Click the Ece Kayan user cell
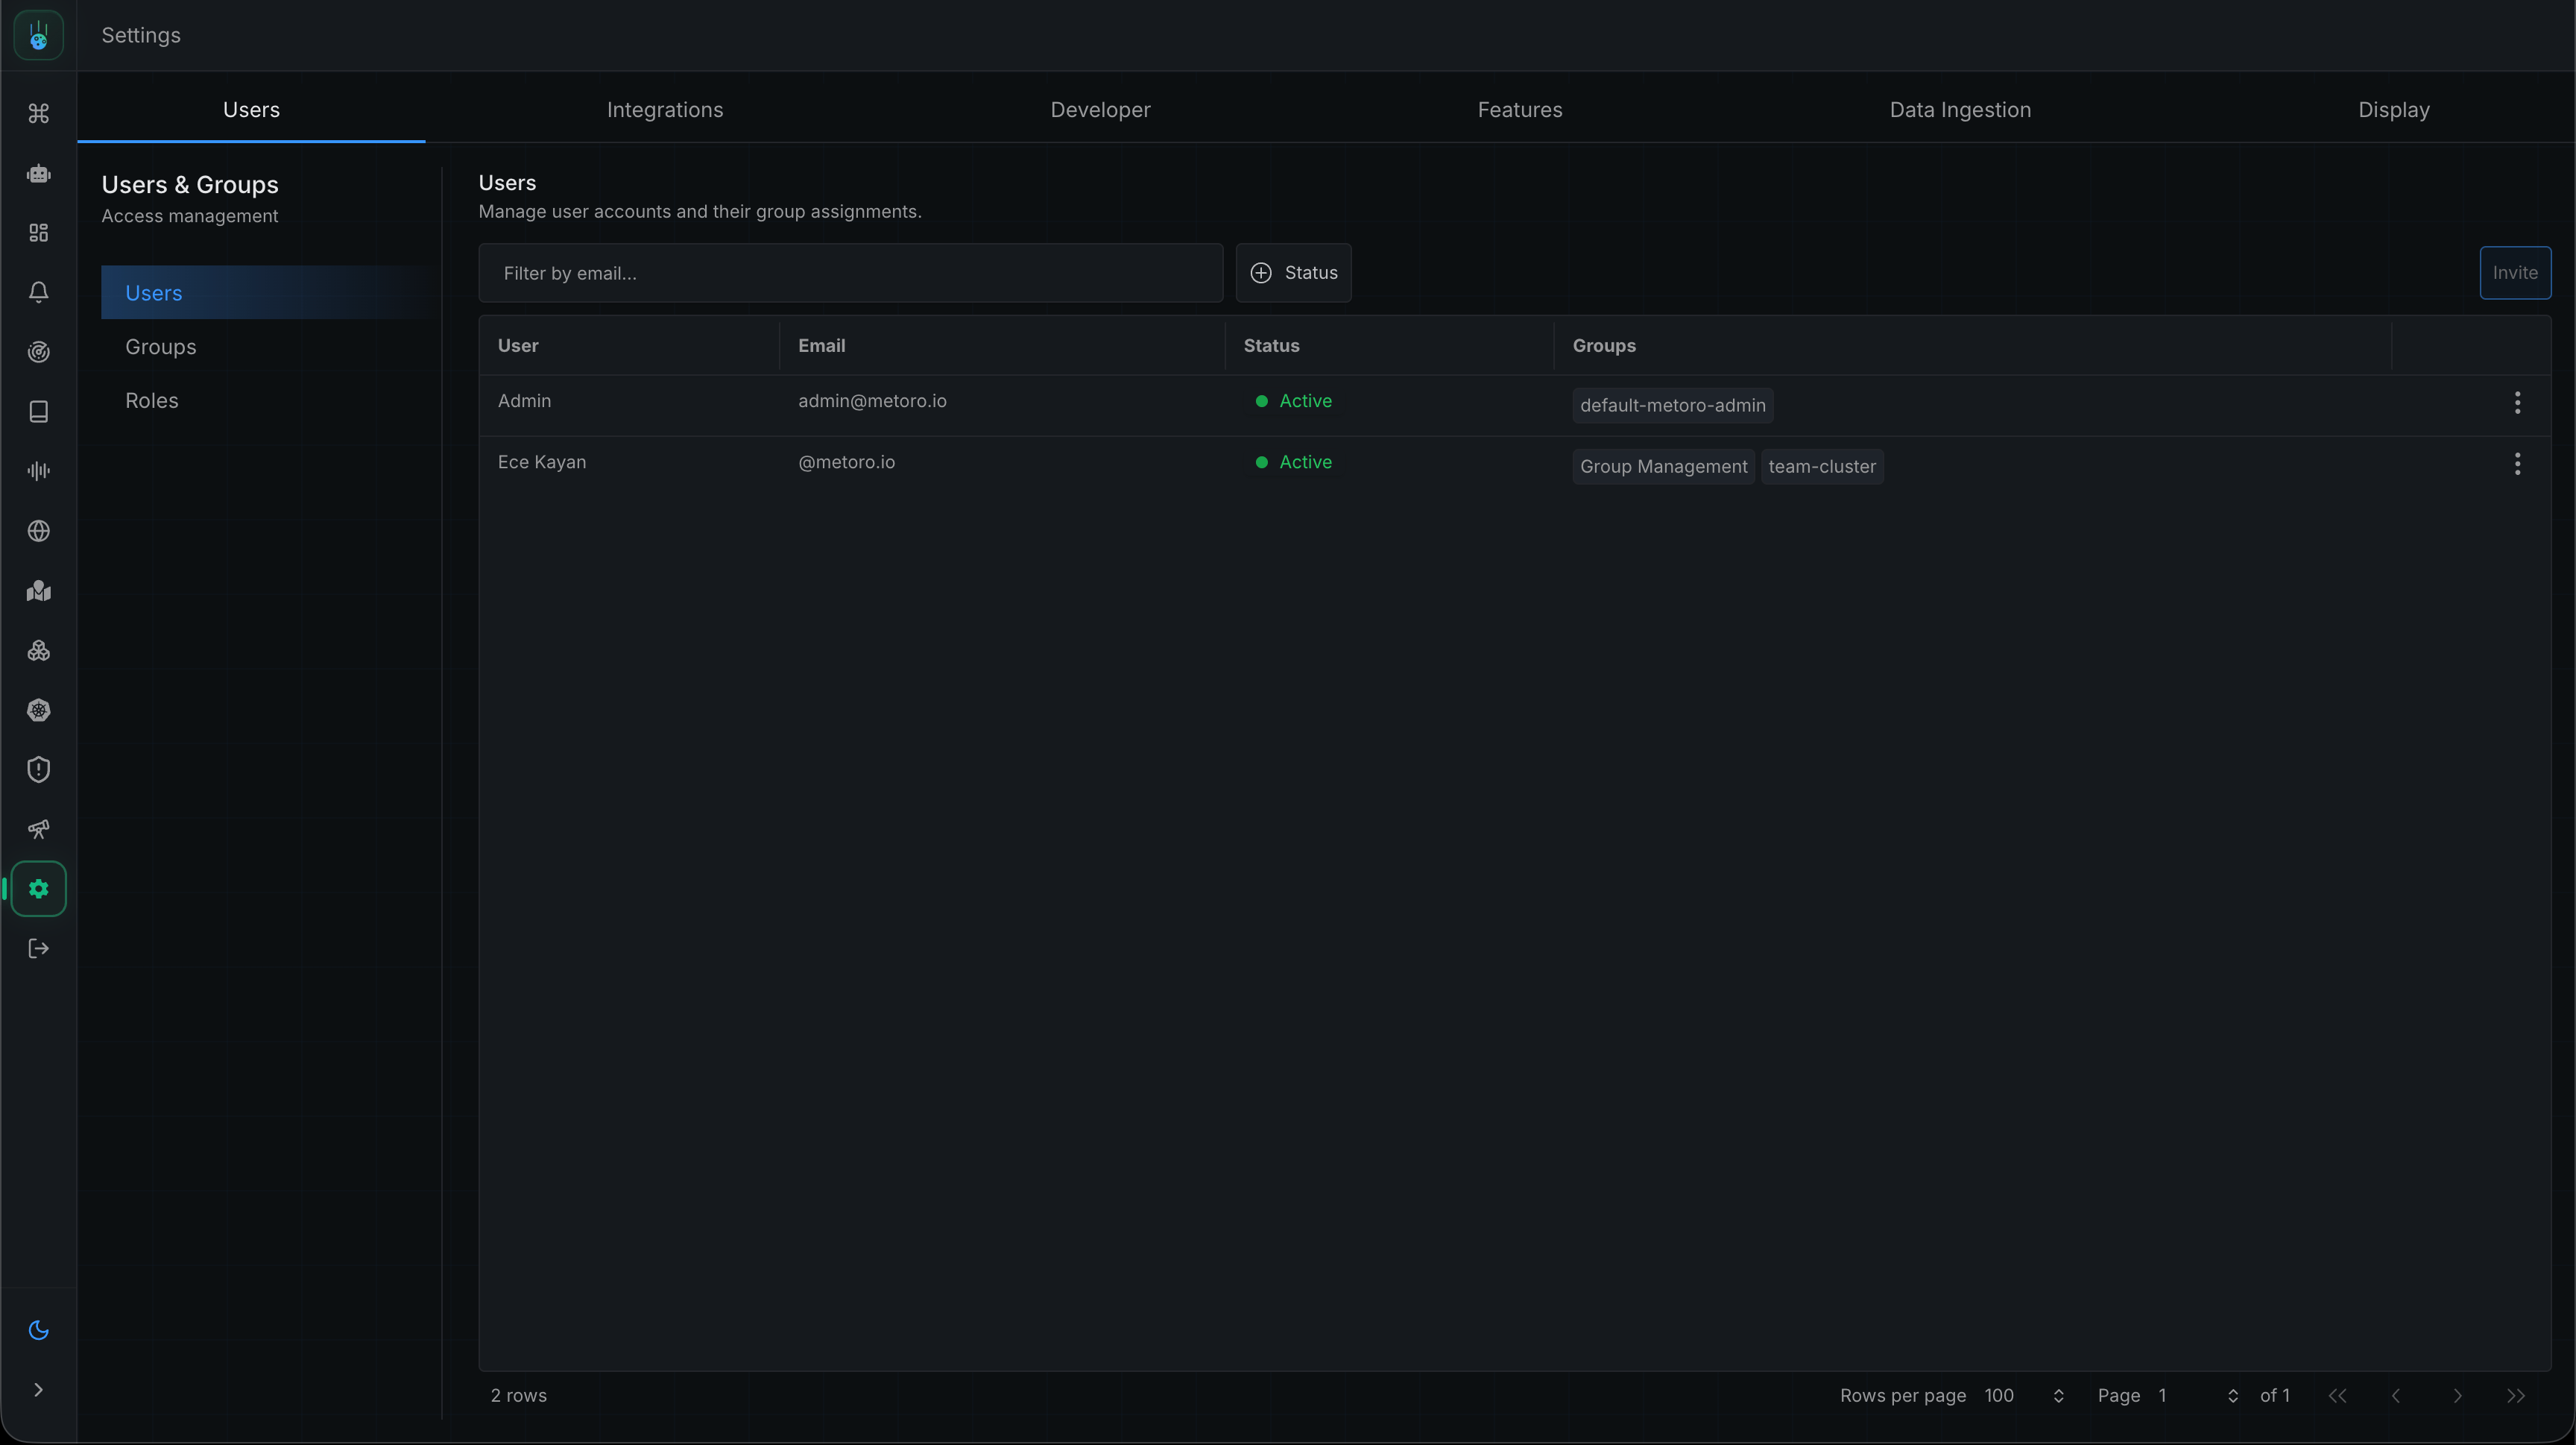The image size is (2576, 1445). [x=542, y=462]
